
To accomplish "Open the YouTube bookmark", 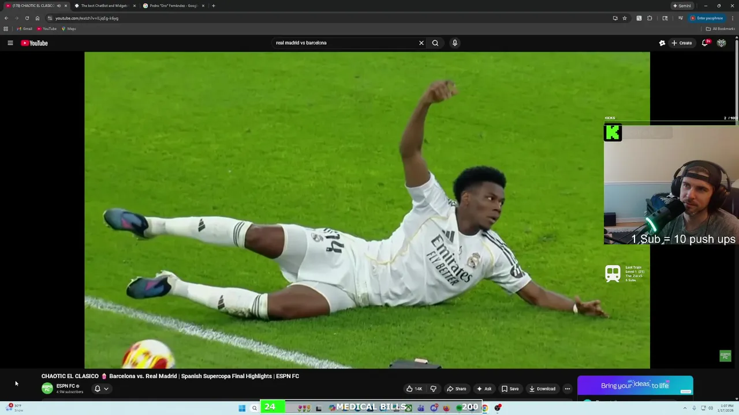I will coord(47,29).
